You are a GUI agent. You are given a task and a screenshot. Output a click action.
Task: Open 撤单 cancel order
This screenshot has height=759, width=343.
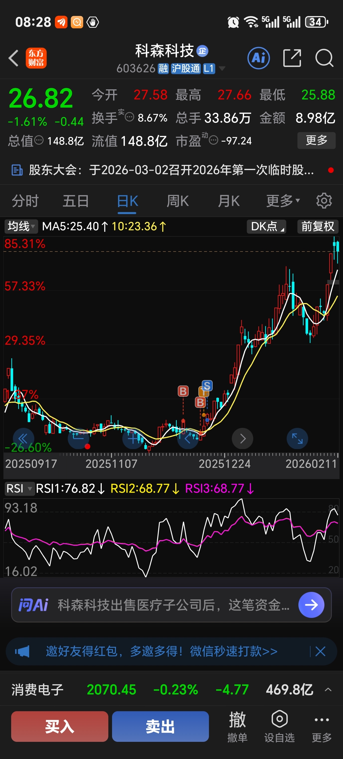238,726
